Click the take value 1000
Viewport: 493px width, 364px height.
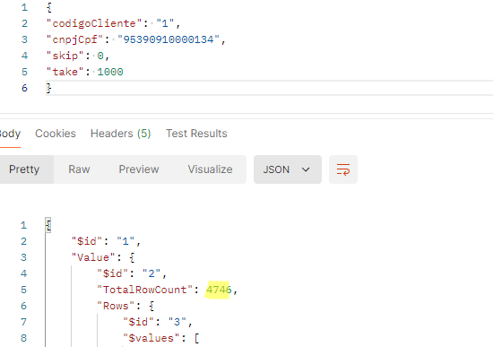point(110,72)
